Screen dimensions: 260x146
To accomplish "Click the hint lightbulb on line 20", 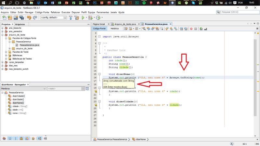I will pos(96,91).
